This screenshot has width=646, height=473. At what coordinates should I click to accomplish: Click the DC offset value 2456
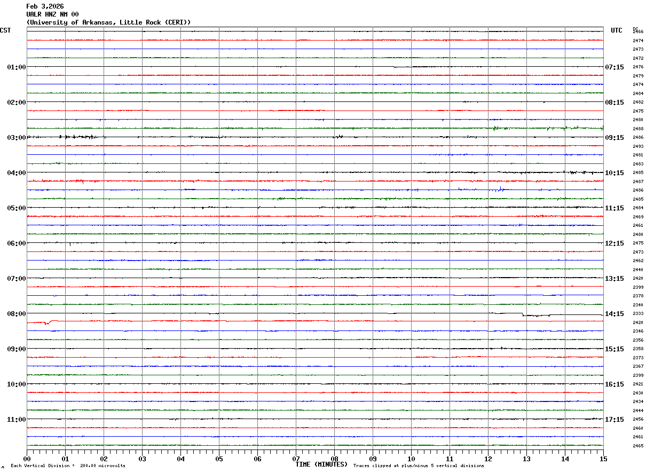638,419
